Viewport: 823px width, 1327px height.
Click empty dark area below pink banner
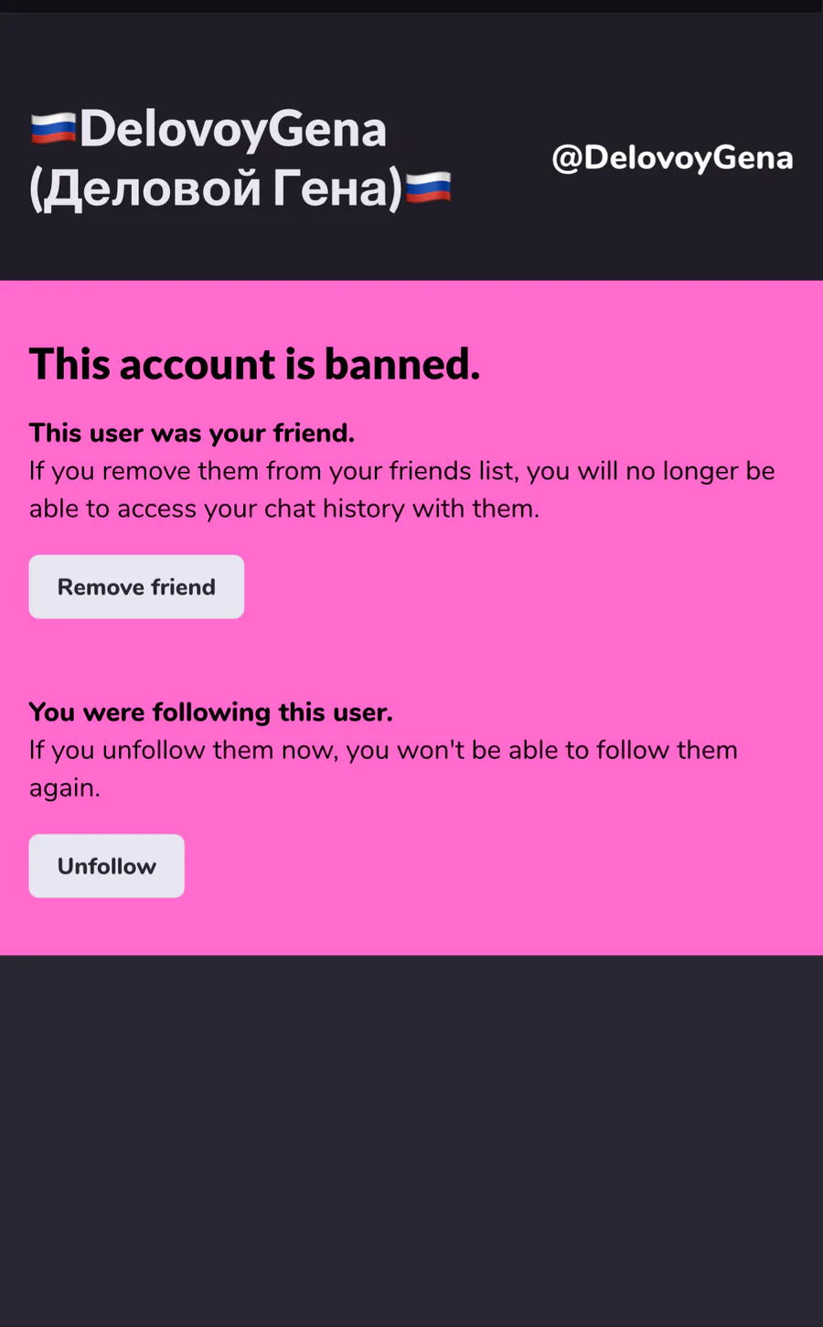tap(411, 1143)
